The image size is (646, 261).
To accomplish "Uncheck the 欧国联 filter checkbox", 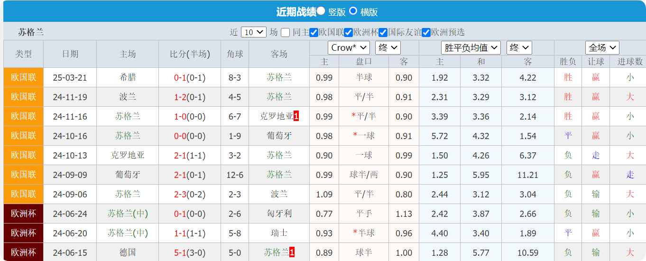I will coord(314,33).
